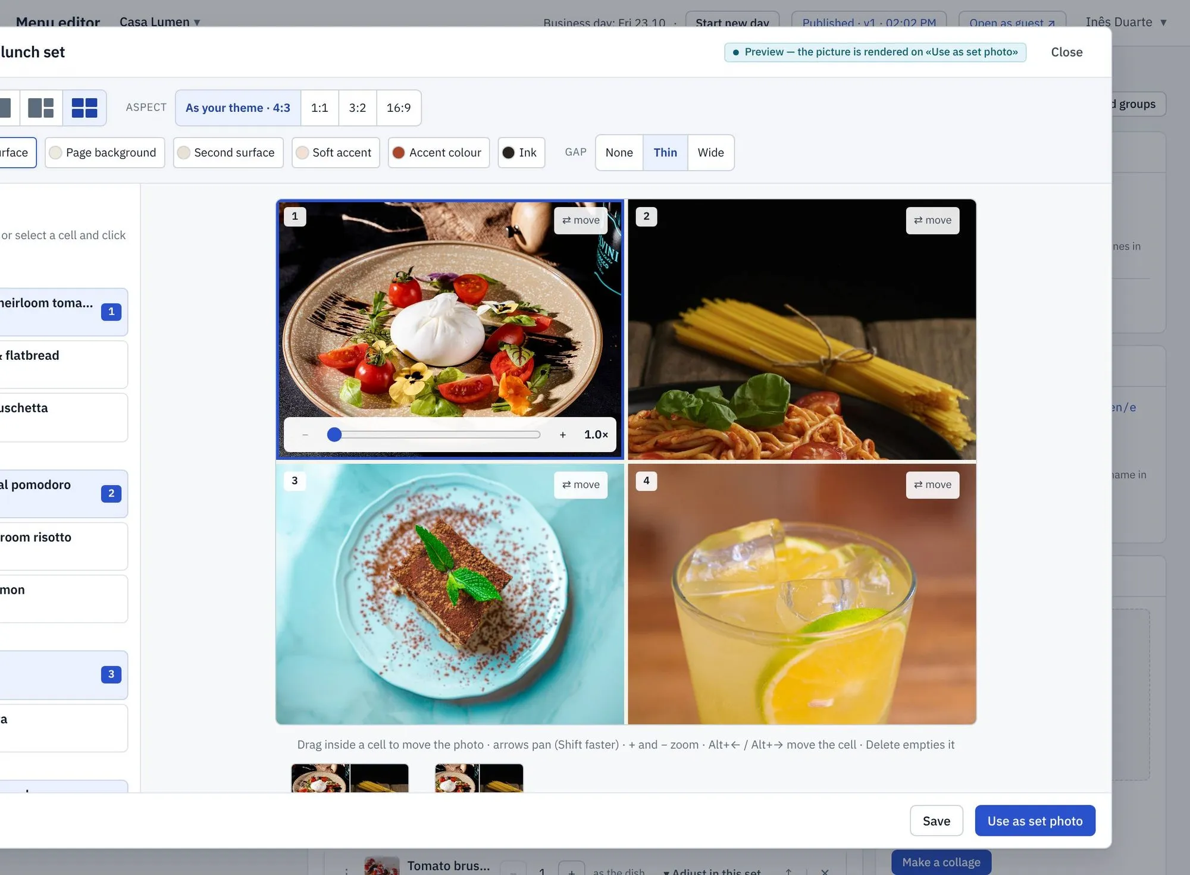The width and height of the screenshot is (1190, 875).
Task: Pick the Soft accent colour option
Action: click(x=336, y=153)
